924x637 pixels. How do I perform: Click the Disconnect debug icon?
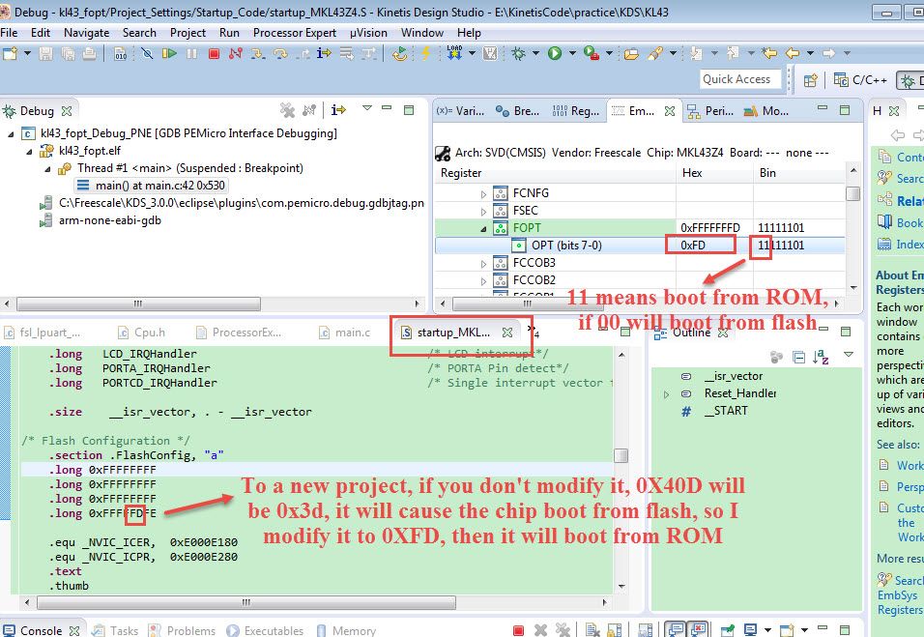click(x=236, y=53)
